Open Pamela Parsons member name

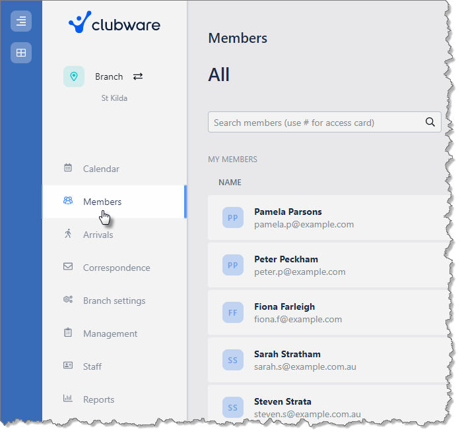[288, 212]
